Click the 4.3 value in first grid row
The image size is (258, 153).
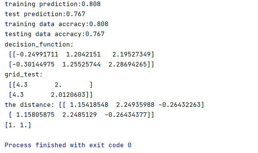pos(22,85)
